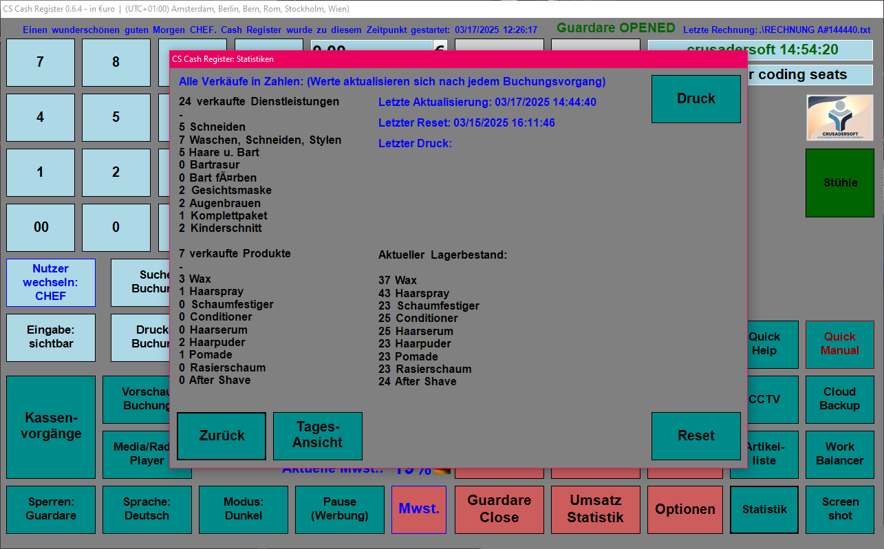The width and height of the screenshot is (884, 549).
Task: Click the Statistik button in main window
Action: [764, 510]
